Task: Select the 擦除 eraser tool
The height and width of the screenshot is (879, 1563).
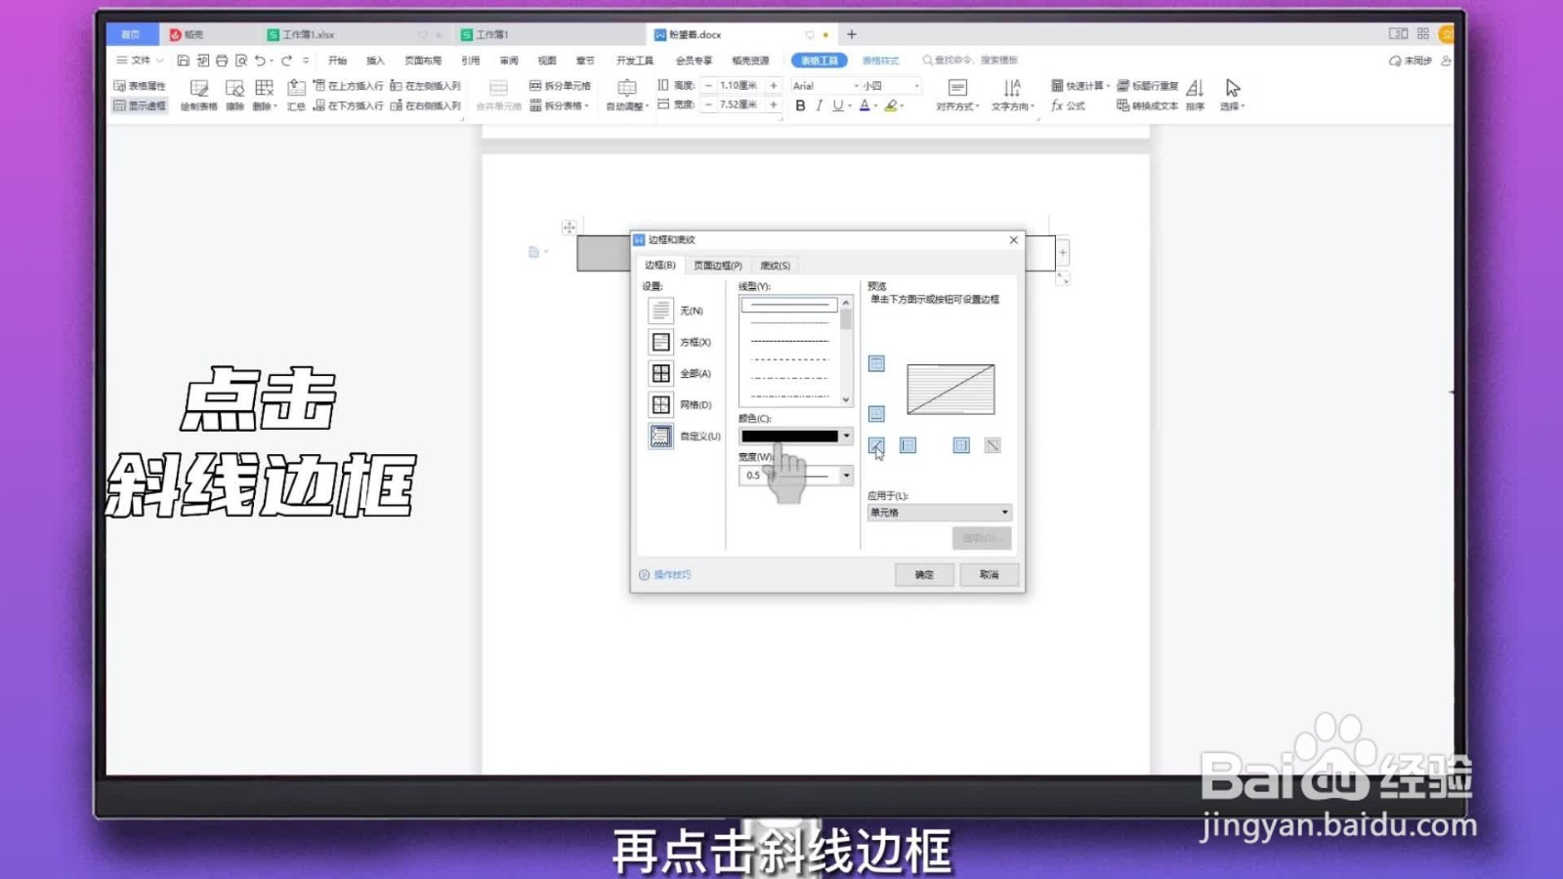Action: 234,95
